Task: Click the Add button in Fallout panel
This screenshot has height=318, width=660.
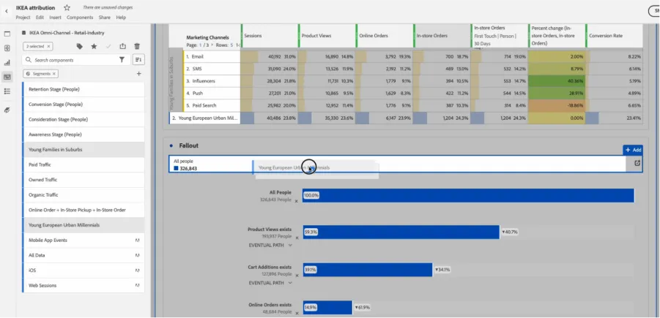Action: click(633, 150)
